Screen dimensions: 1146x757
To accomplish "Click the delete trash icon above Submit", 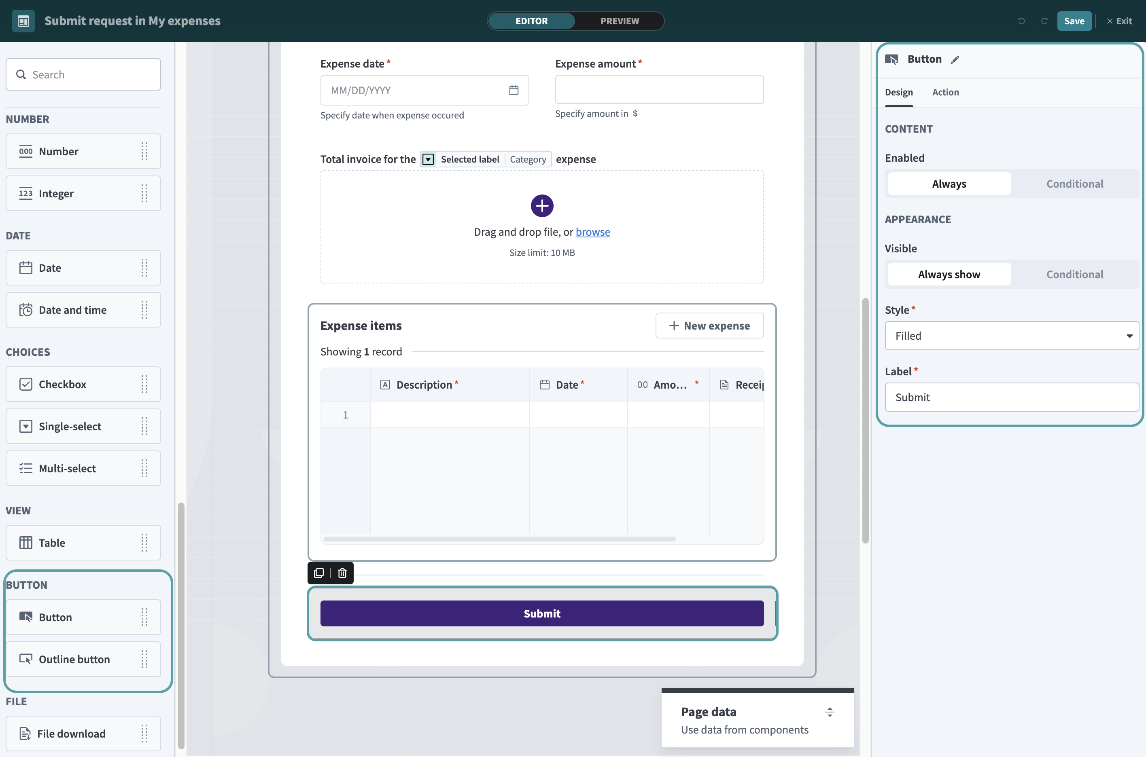I will point(342,573).
